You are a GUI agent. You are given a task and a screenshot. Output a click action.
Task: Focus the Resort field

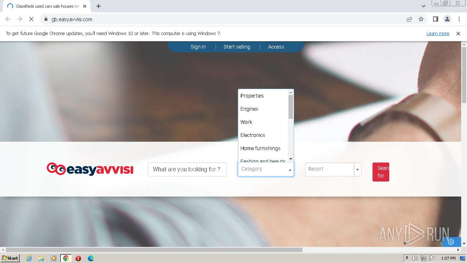point(329,169)
